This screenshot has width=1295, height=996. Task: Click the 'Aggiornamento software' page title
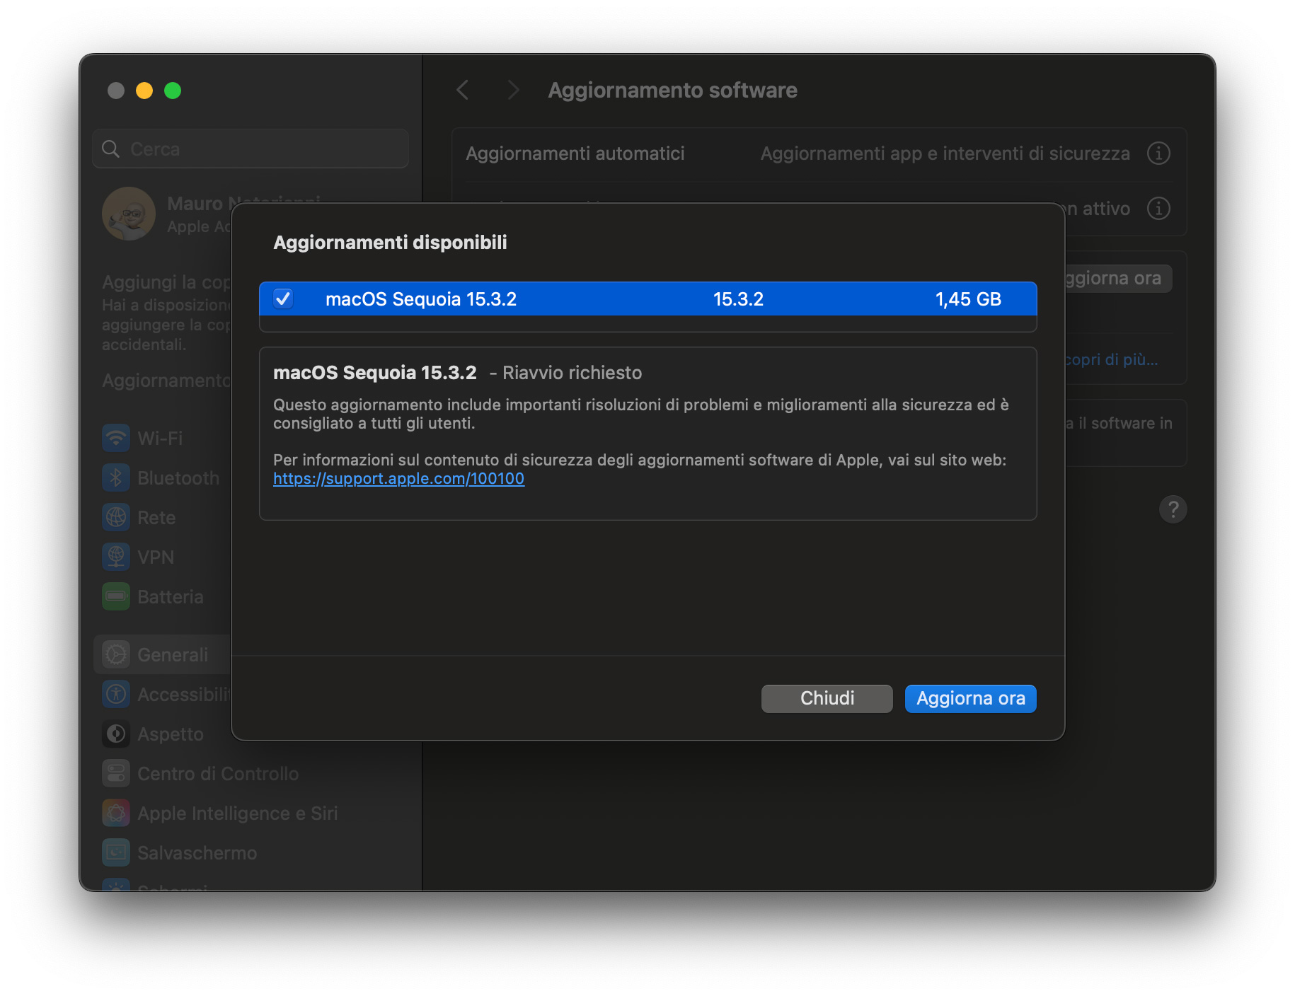[672, 90]
